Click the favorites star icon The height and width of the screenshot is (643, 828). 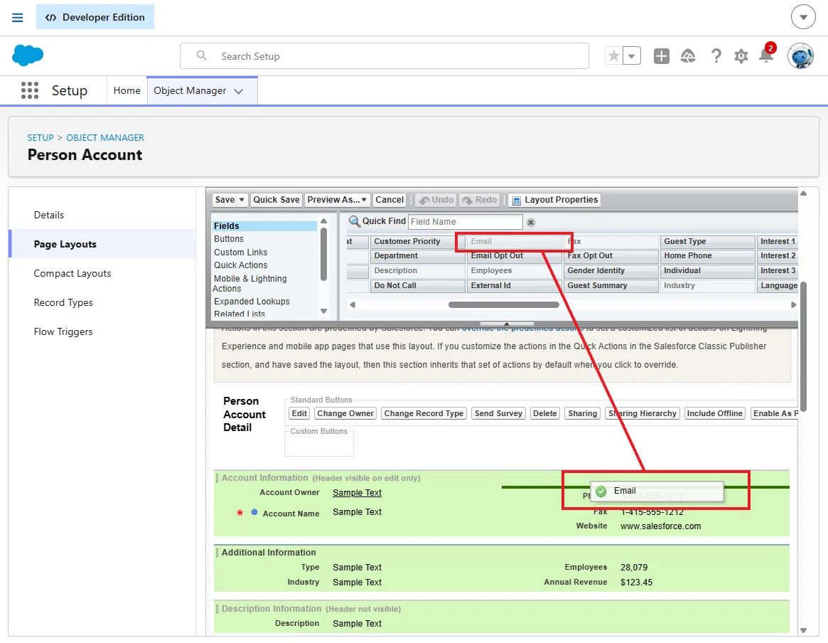[x=613, y=55]
